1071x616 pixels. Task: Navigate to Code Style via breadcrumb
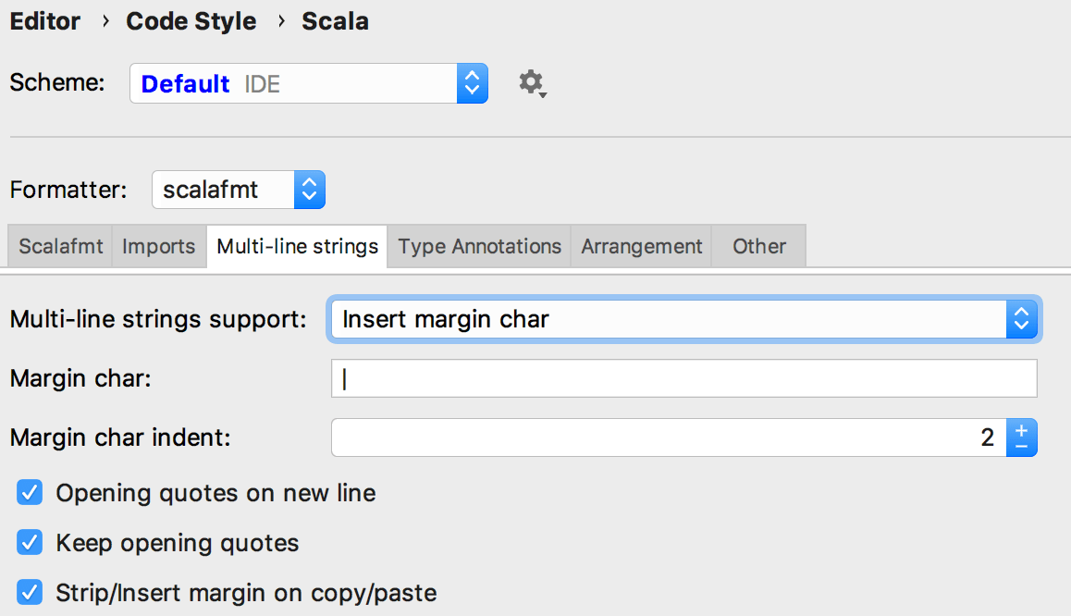click(191, 20)
